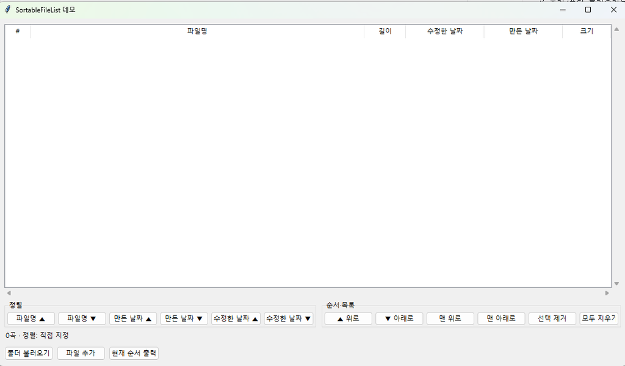
Task: Click horizontal scrollbar right arrow
Action: [607, 293]
